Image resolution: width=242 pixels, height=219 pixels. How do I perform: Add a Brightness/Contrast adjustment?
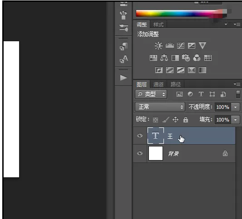158,46
